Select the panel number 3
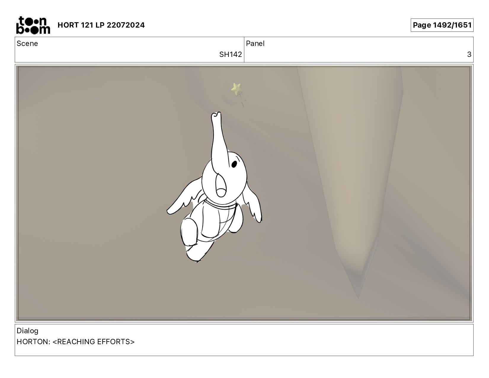Viewport: 489px width, 378px height. 469,55
